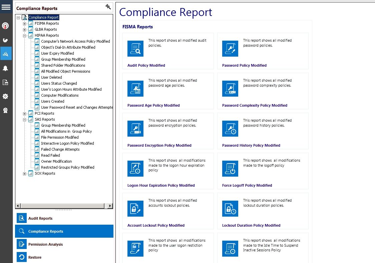Select the Compliance Reports section
375x263 pixels.
(x=64, y=231)
